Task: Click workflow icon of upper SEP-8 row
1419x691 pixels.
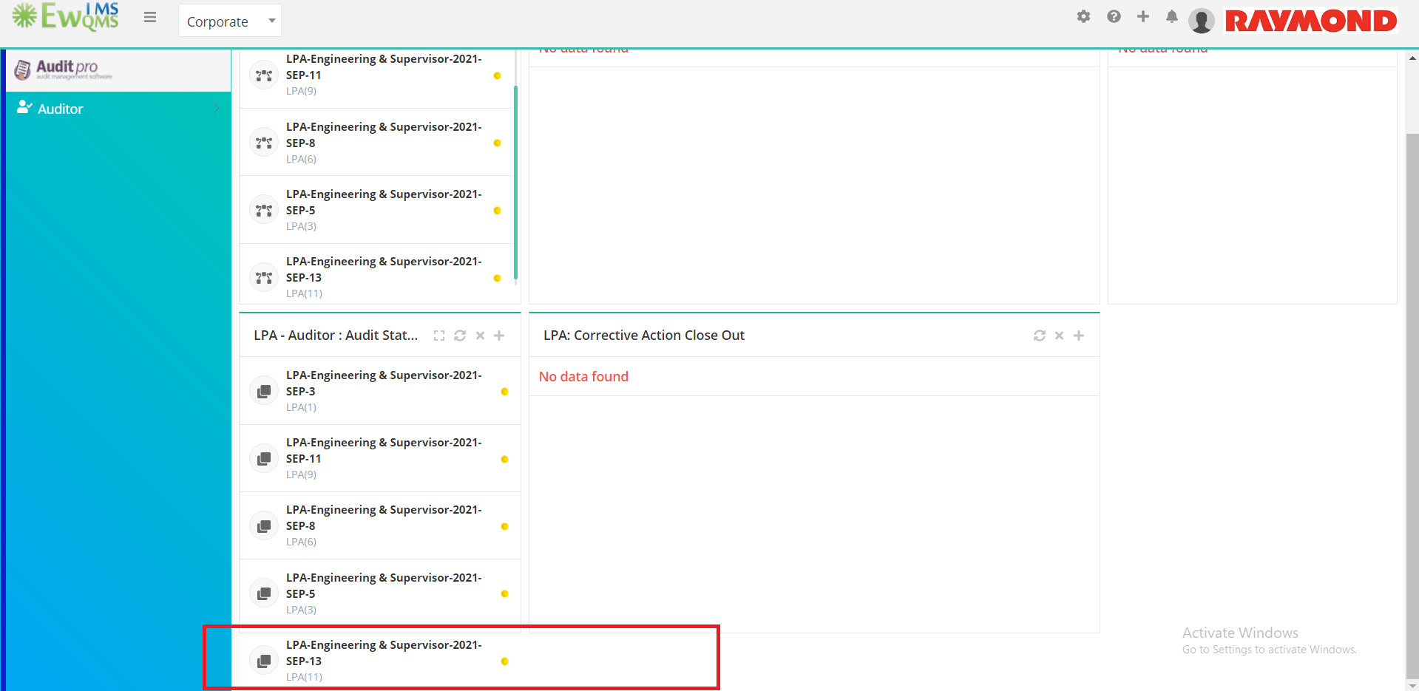Action: pos(264,143)
